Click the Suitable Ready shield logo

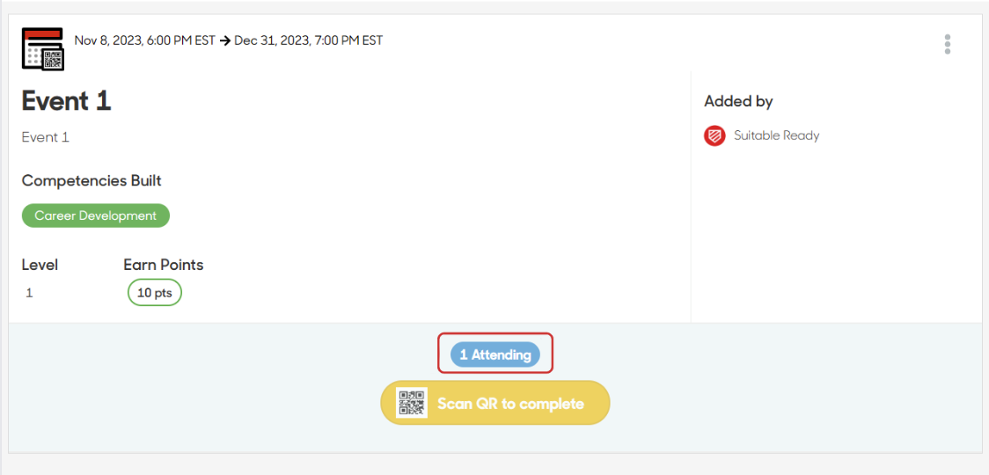click(714, 135)
